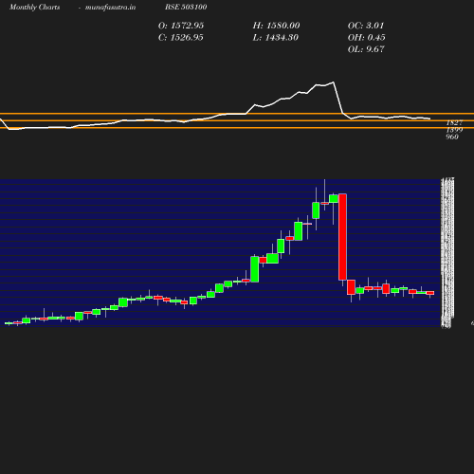Click the 1399 price level label

pos(454,130)
